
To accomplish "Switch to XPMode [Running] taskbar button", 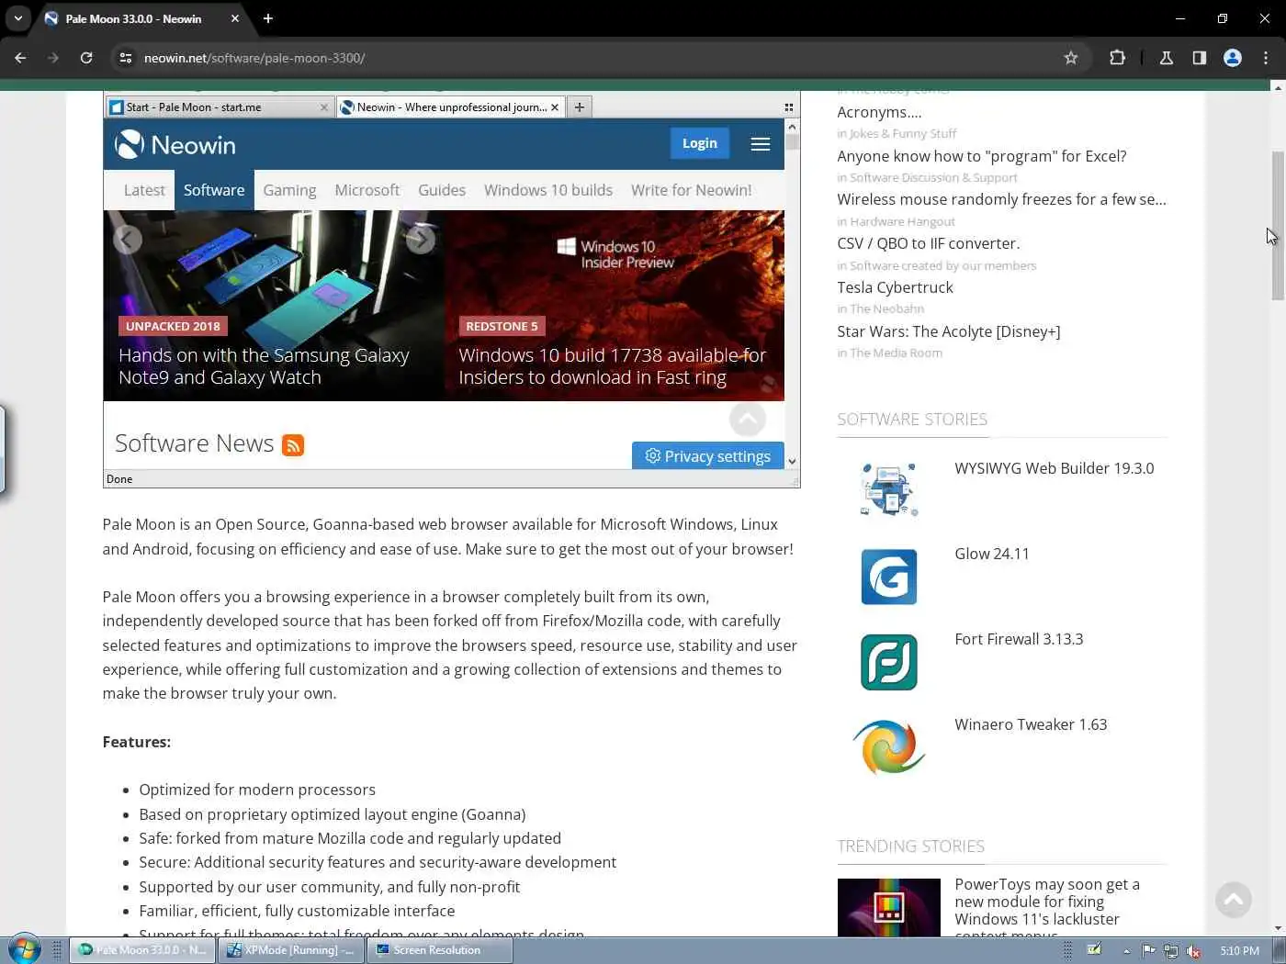I will coord(290,950).
